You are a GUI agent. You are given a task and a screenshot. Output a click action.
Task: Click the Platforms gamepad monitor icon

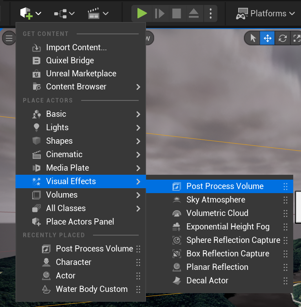(242, 14)
